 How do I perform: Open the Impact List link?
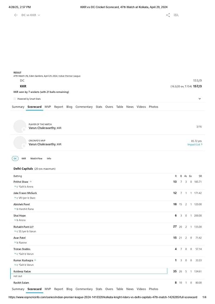coord(195,144)
